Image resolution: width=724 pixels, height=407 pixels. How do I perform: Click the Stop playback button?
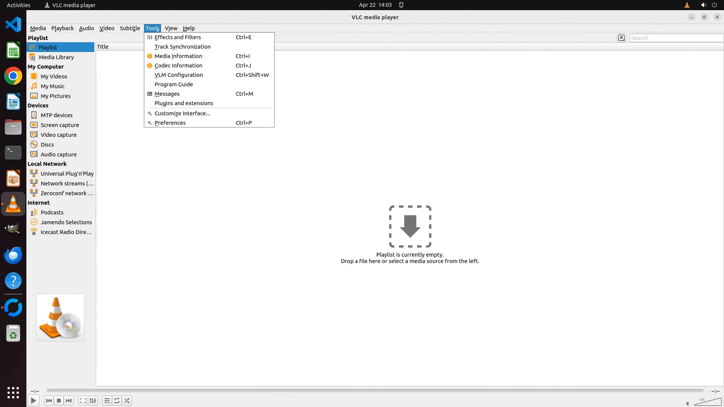pyautogui.click(x=59, y=401)
